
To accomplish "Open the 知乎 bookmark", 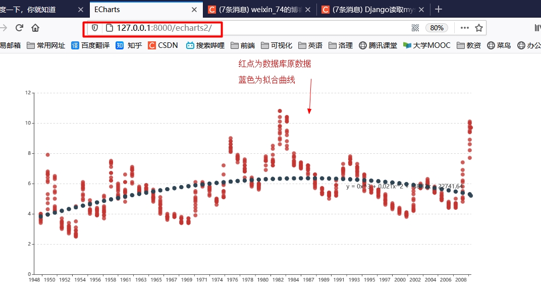I will coord(129,45).
